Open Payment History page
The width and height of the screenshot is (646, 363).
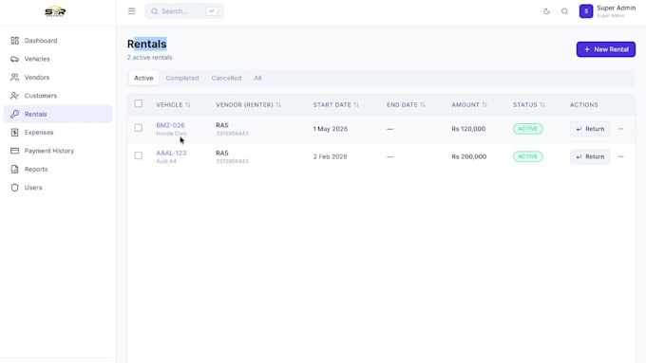[58, 151]
